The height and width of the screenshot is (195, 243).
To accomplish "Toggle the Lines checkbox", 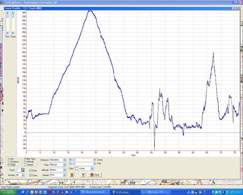I will (x=33, y=175).
